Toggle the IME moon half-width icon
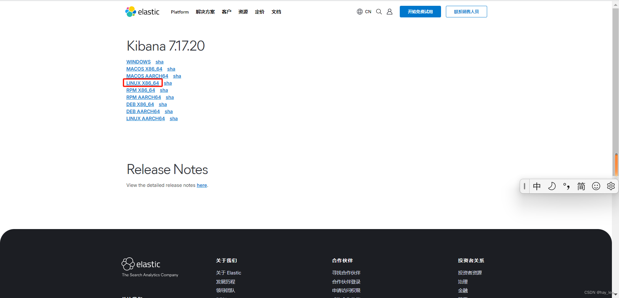 [552, 186]
